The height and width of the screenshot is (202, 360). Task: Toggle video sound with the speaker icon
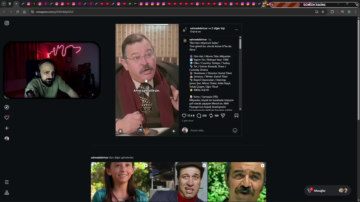(174, 131)
